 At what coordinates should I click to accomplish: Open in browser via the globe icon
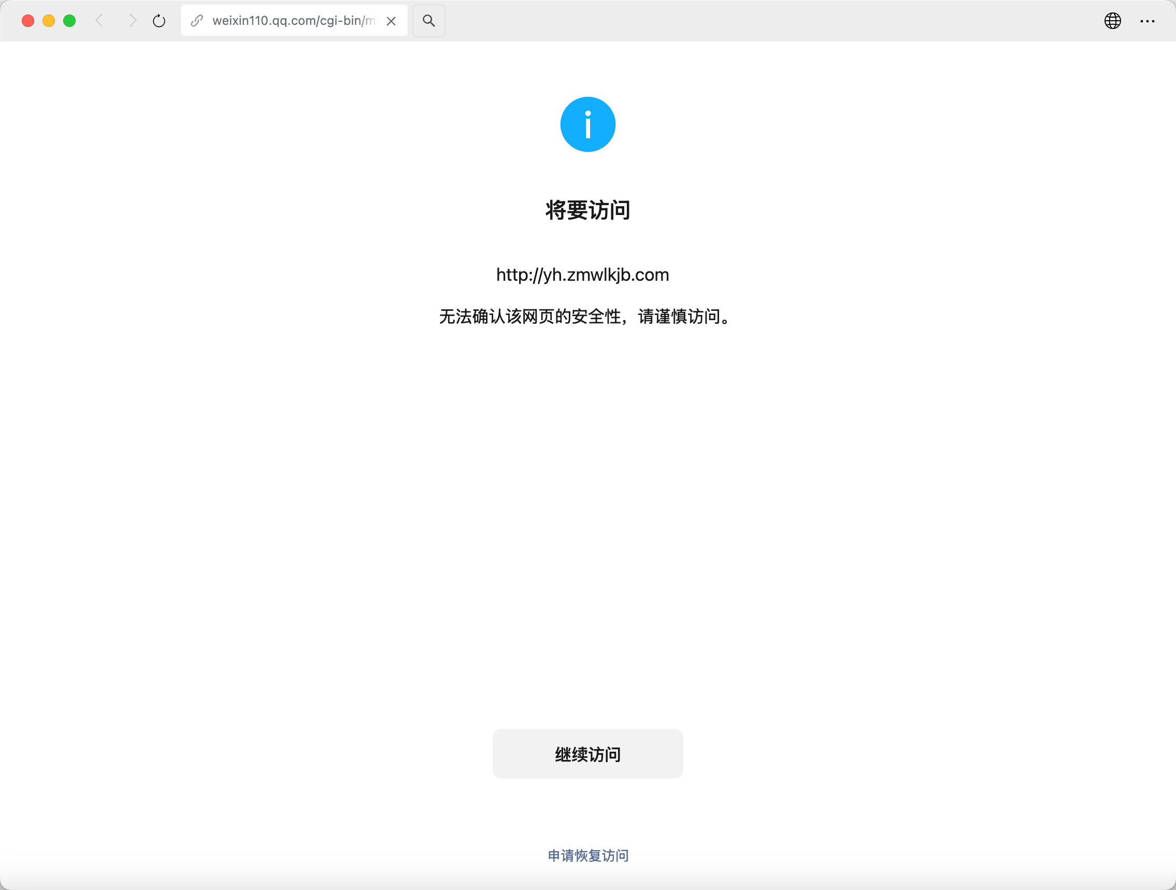pyautogui.click(x=1112, y=21)
